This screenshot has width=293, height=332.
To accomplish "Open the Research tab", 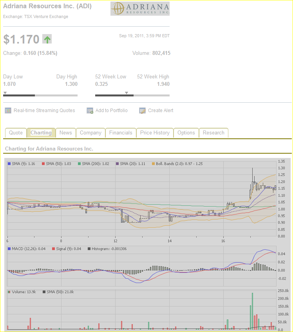I will coord(213,133).
